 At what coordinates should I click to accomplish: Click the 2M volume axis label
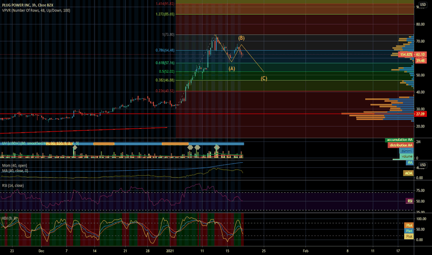coord(418,142)
